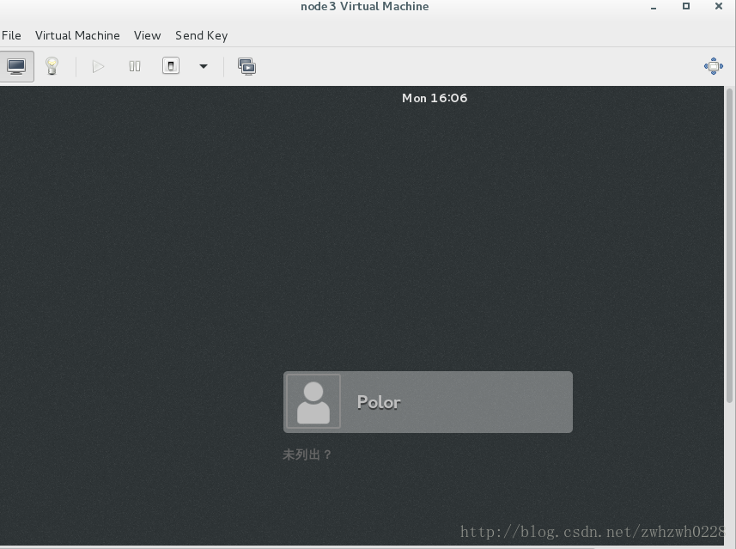Open the Virtual Machine menu
The width and height of the screenshot is (736, 549).
pyautogui.click(x=77, y=36)
